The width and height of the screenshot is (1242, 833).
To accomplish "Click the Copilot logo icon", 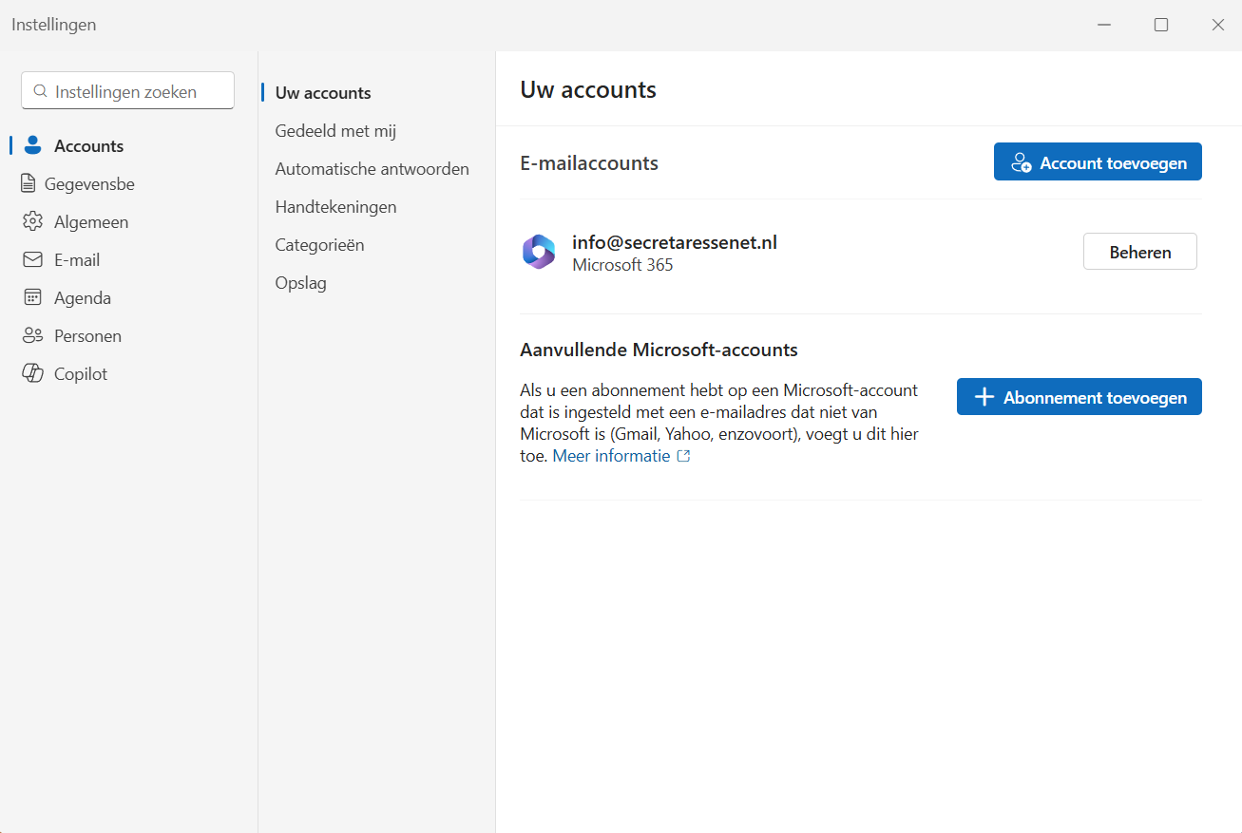I will point(33,373).
